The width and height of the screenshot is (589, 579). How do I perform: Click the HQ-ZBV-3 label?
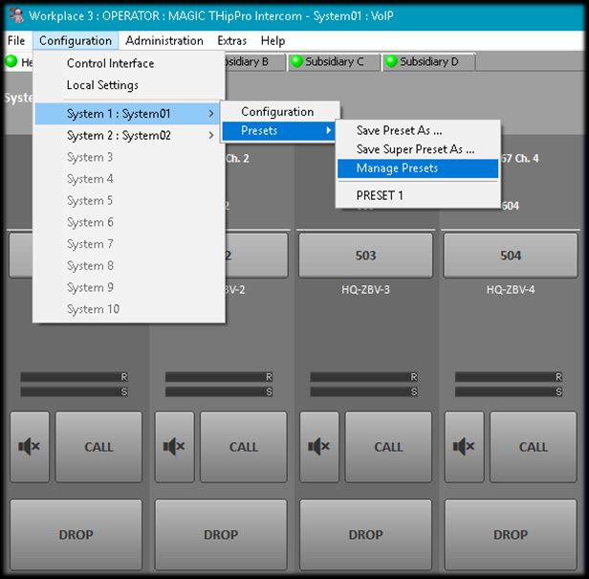click(x=365, y=289)
